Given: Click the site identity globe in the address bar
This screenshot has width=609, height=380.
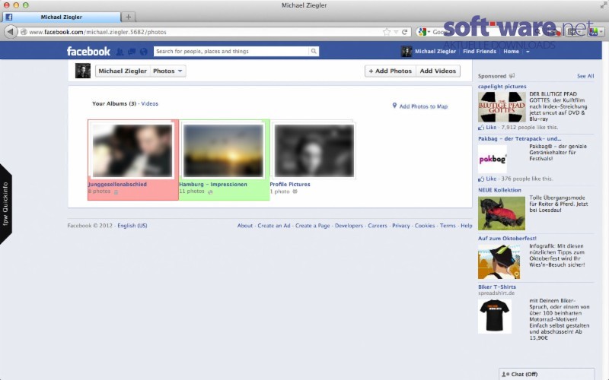Looking at the screenshot, I should click(24, 32).
